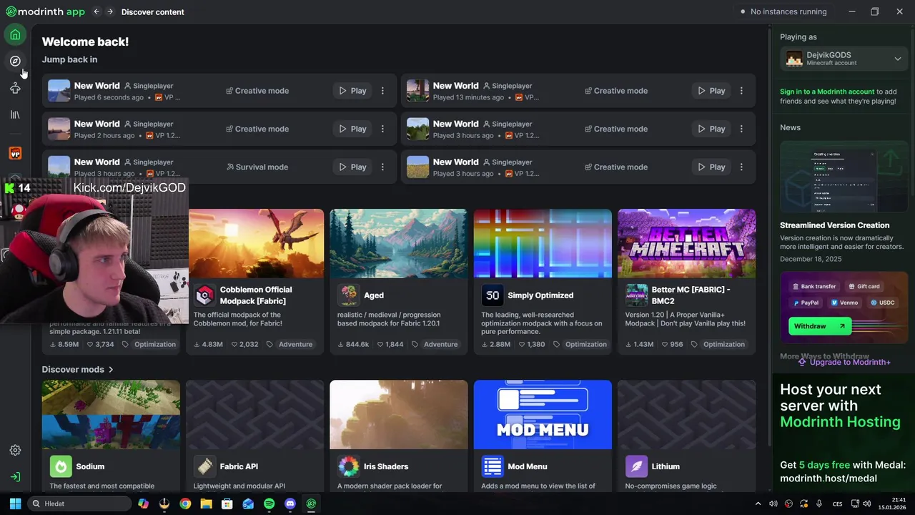Click the Mod Menu blue banner
915x515 pixels.
(x=543, y=415)
